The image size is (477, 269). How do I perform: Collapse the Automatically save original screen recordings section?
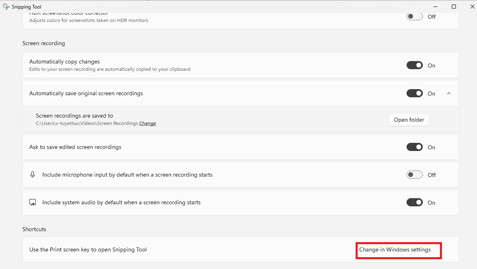click(x=449, y=93)
